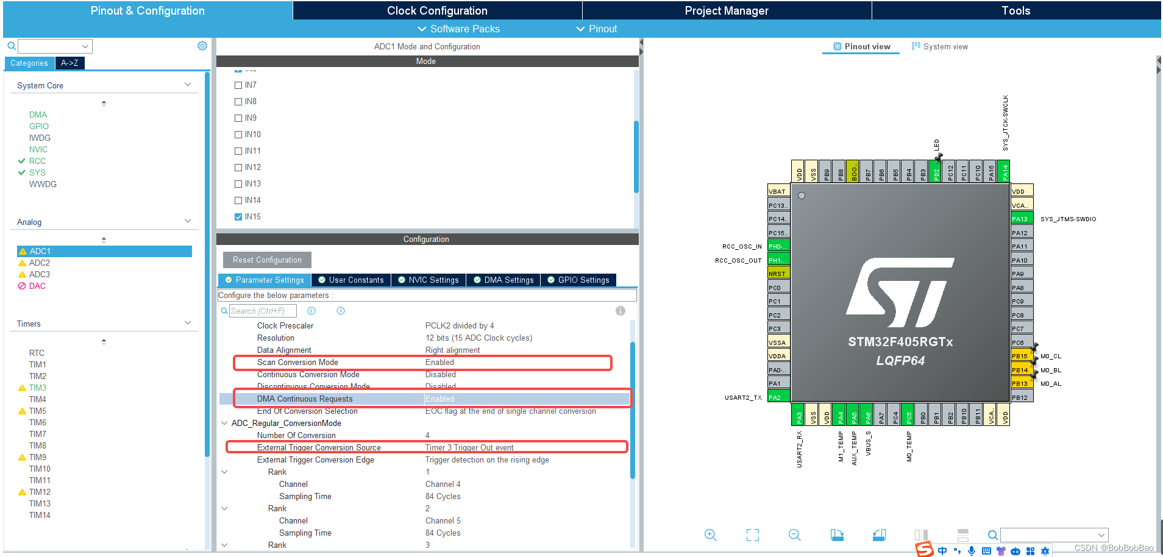Collapse the Timers category
Image resolution: width=1163 pixels, height=557 pixels.
pyautogui.click(x=187, y=323)
